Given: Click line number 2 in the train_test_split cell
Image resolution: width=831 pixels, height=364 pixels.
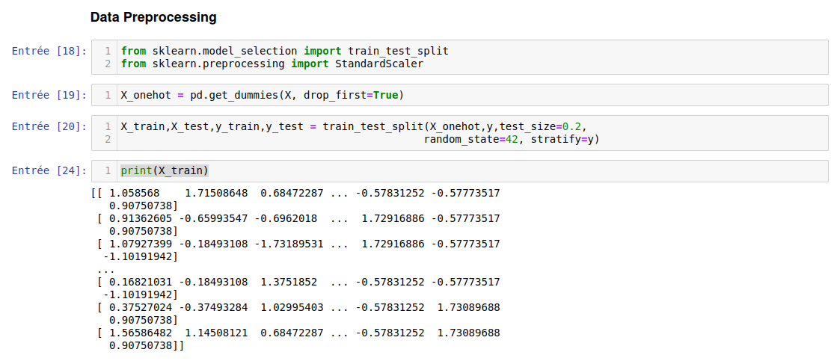Looking at the screenshot, I should click(x=108, y=139).
